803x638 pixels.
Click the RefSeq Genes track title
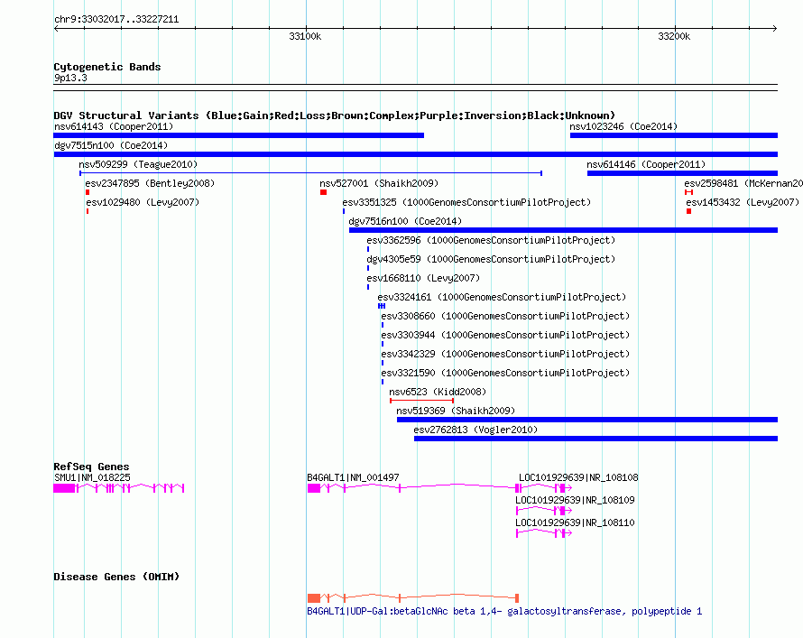point(91,467)
